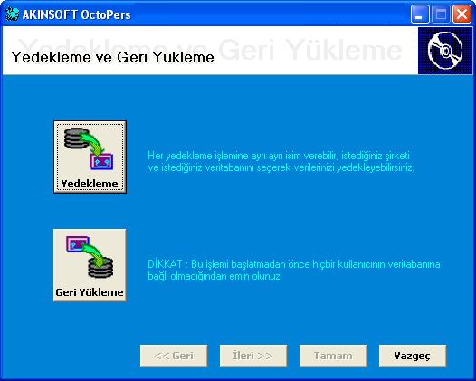Click the AKINSOFT OctoPers title bar text
476x381 pixels.
coord(77,14)
